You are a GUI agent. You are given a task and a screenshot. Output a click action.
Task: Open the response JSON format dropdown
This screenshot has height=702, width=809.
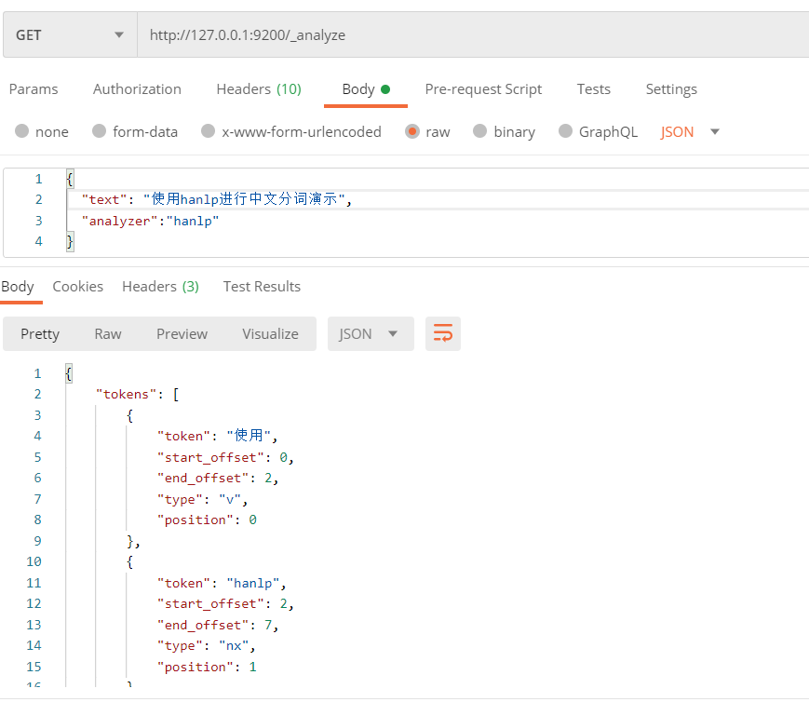click(371, 333)
